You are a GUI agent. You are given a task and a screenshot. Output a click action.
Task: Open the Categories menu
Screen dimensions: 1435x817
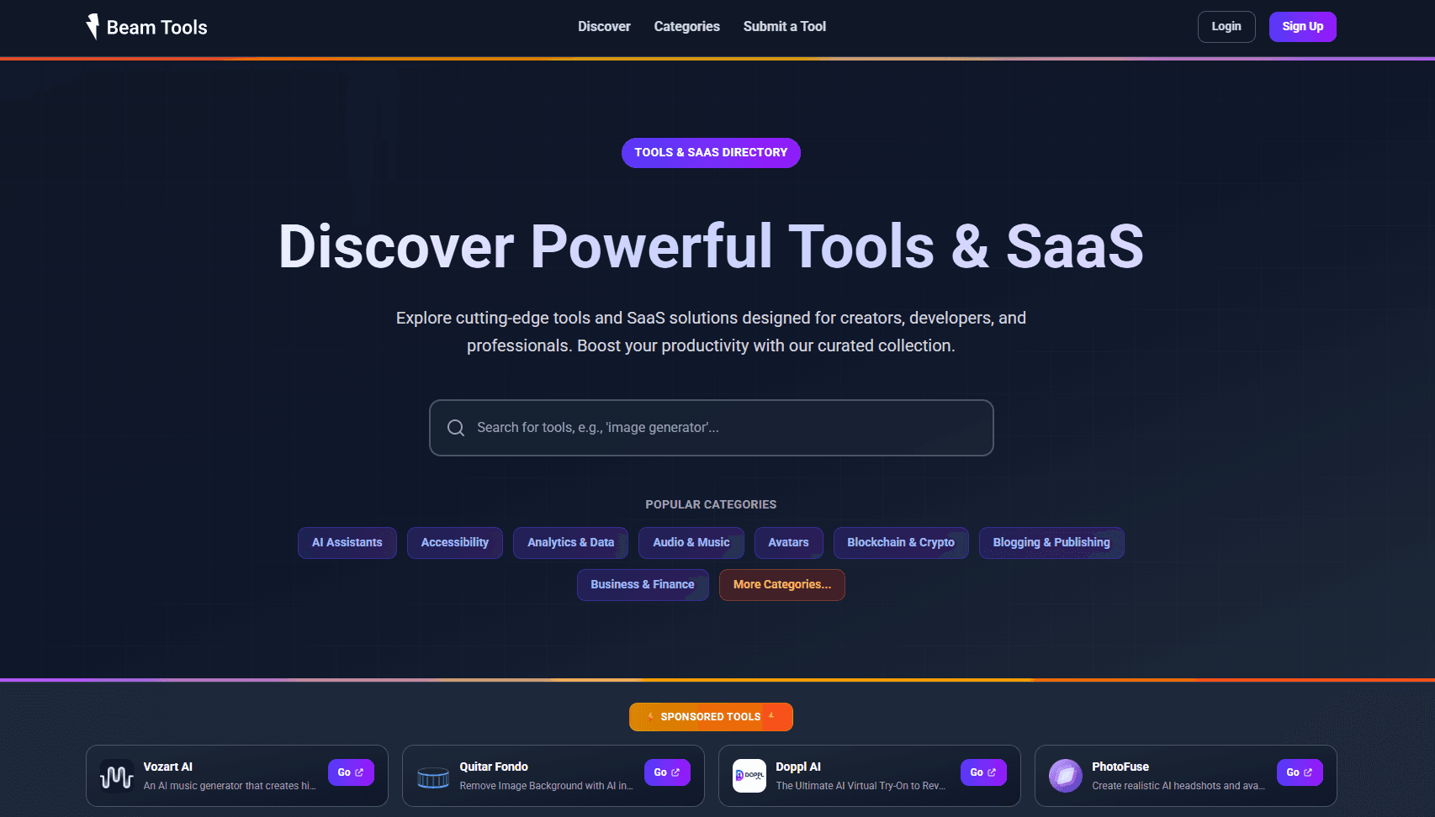[686, 26]
